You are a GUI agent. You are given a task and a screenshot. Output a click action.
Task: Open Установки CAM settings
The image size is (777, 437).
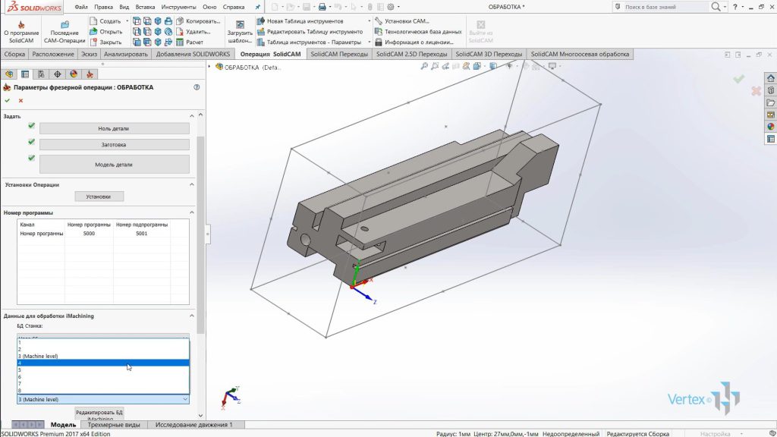(x=402, y=21)
